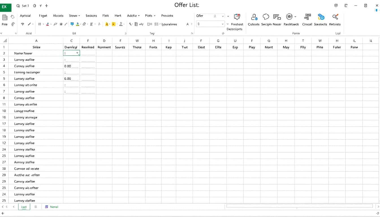Screen dimensions: 380x217
Task: Click the Seciph speech bubble icon
Action: [x=266, y=17]
